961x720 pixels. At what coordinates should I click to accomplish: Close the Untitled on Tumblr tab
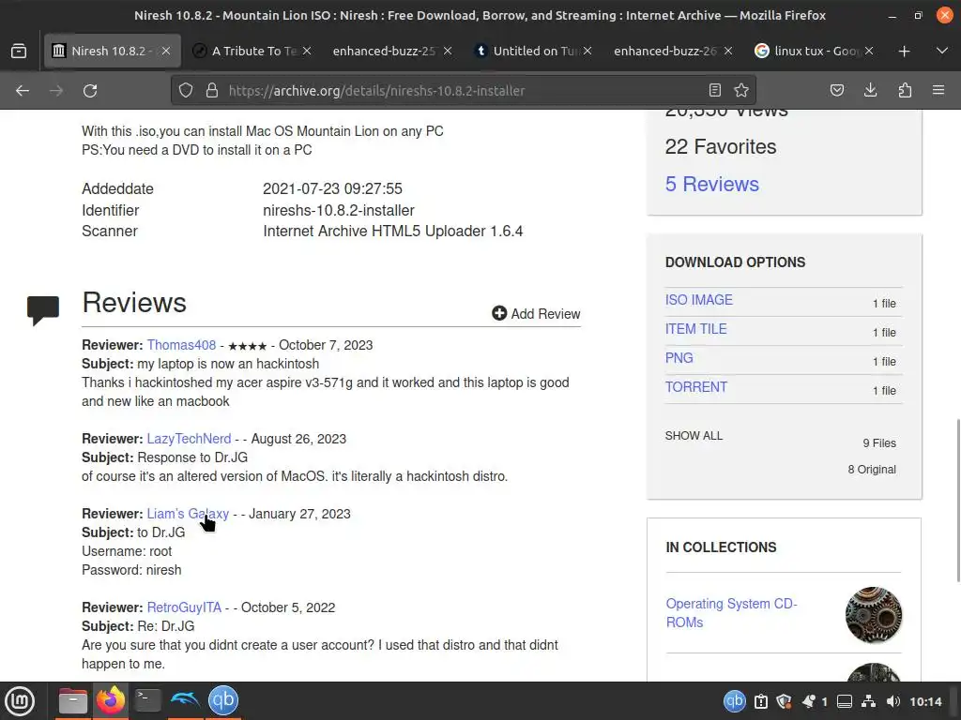(587, 51)
